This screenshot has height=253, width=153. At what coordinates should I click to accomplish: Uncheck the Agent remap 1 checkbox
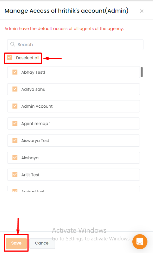[15, 123]
